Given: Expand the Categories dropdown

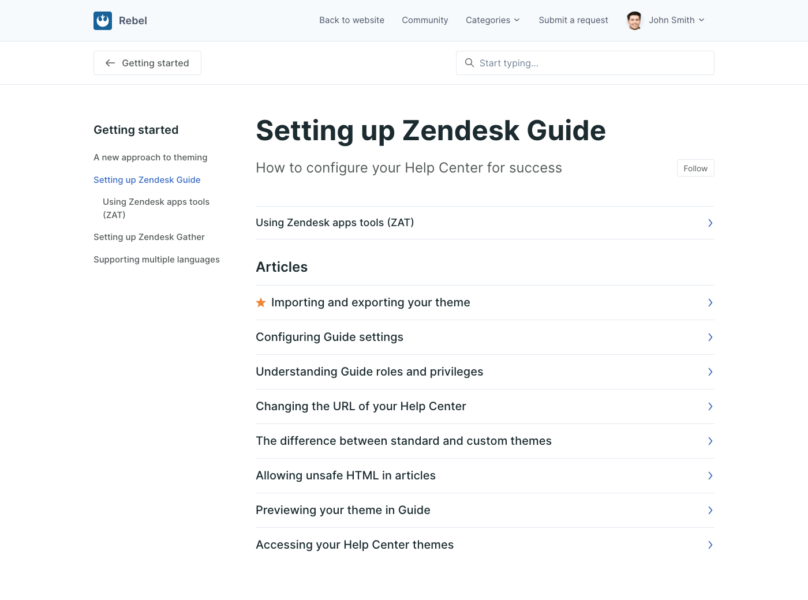Looking at the screenshot, I should (492, 20).
